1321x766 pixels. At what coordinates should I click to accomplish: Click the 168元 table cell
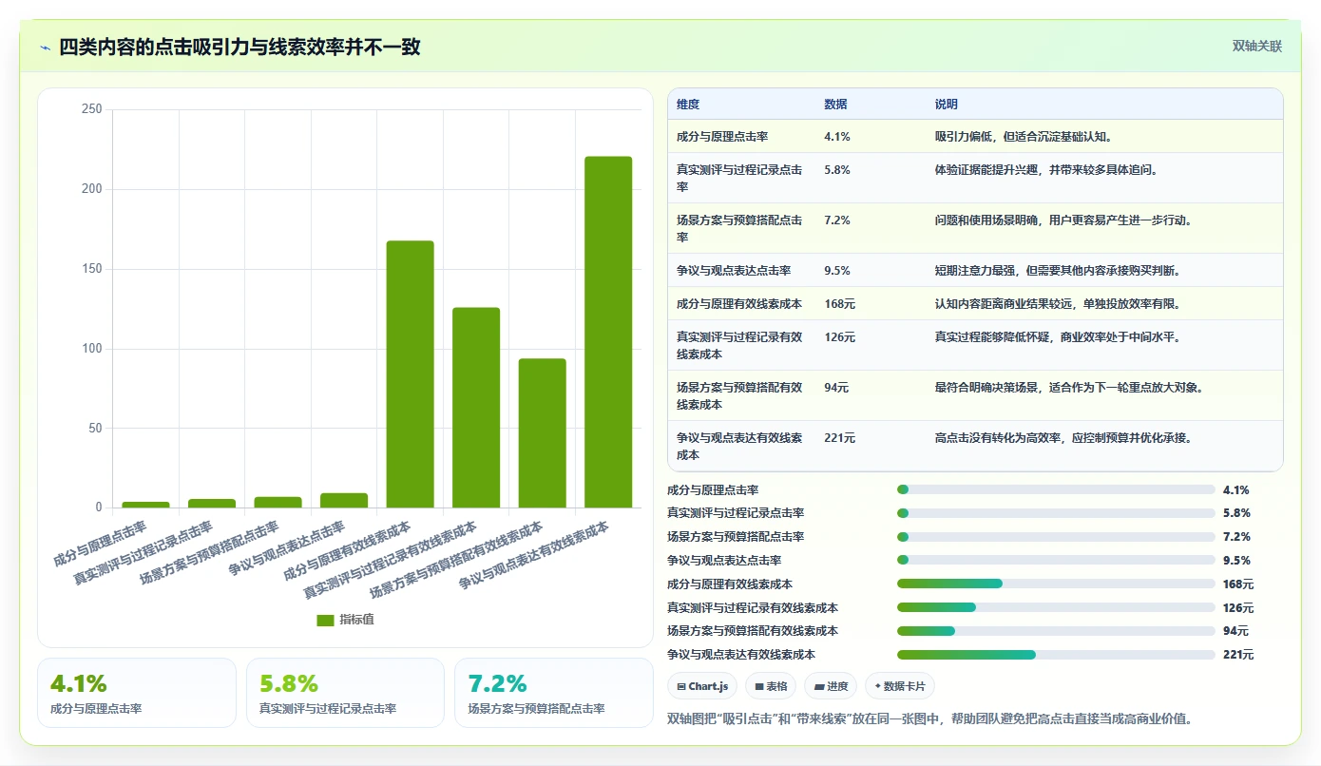839,304
